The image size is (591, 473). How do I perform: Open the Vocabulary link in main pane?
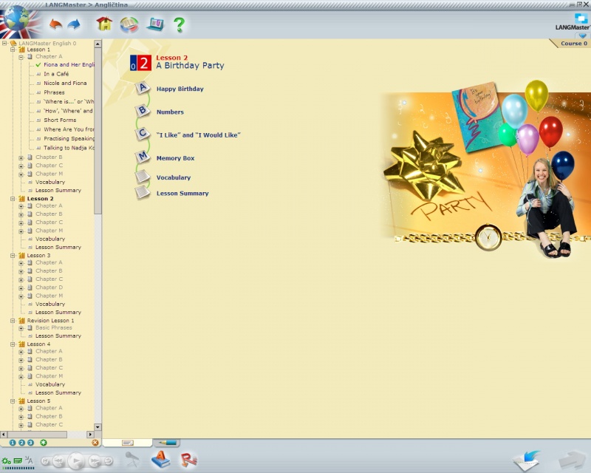[174, 177]
